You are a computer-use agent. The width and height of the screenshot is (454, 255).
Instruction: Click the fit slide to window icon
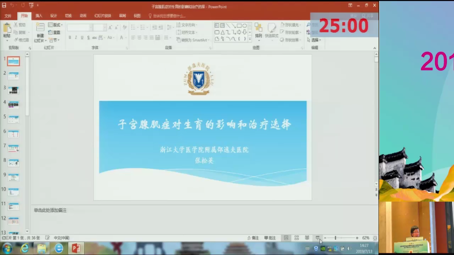(375, 238)
